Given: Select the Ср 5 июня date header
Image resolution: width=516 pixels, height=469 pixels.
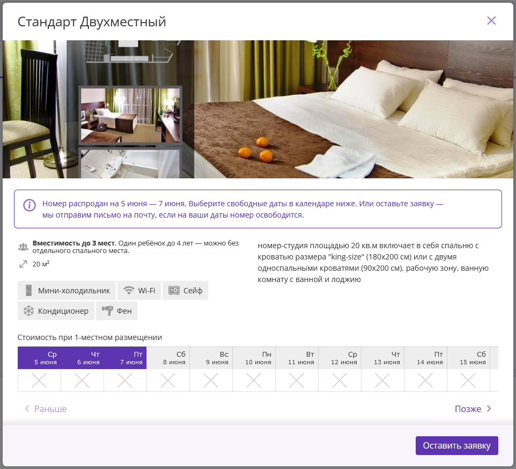Looking at the screenshot, I should pyautogui.click(x=39, y=358).
